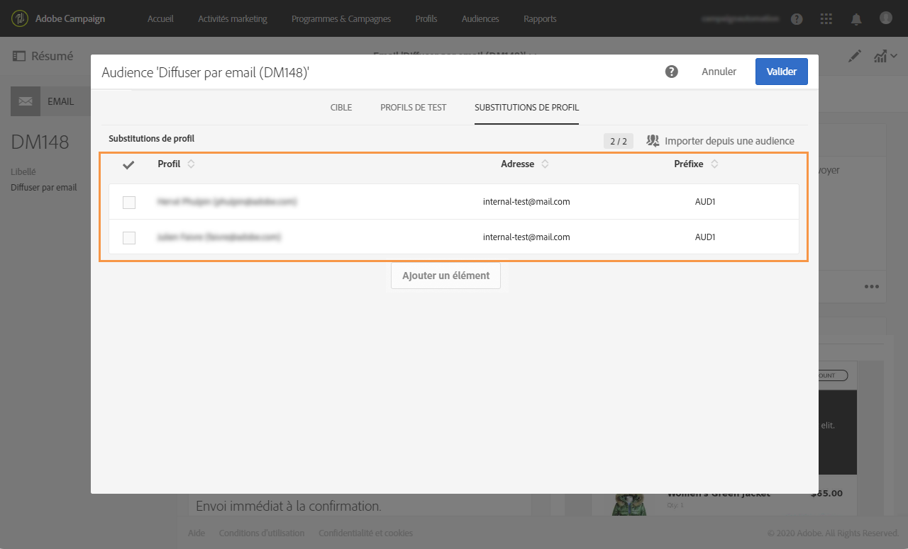Open Confidentialité et cookies footer link

[x=365, y=533]
